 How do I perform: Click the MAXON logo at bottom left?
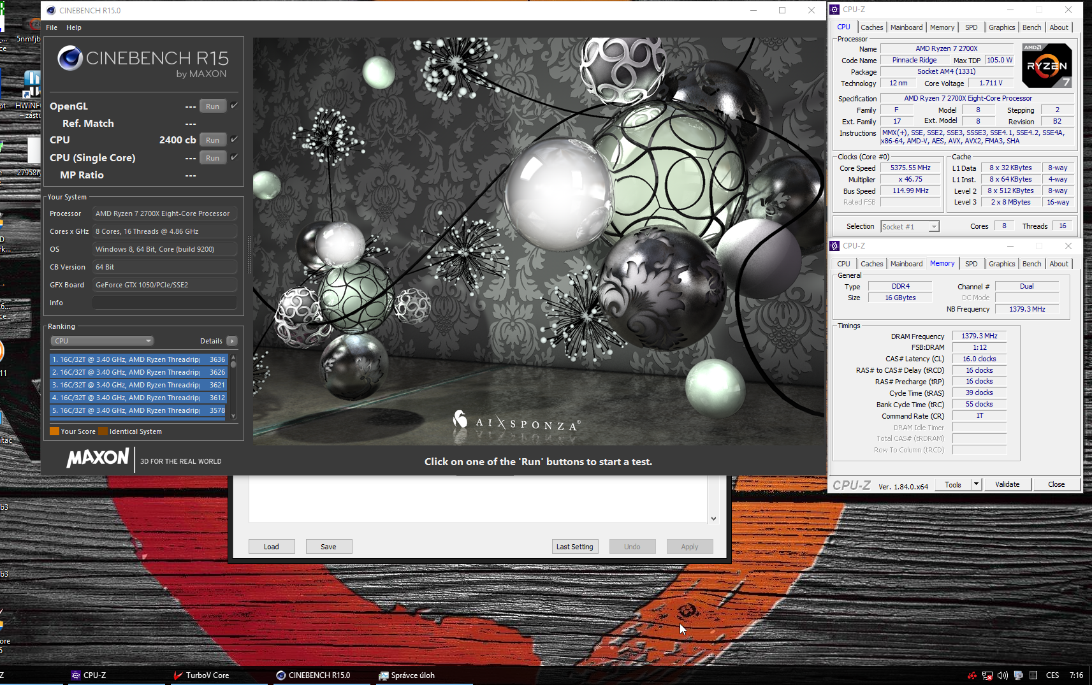[98, 458]
